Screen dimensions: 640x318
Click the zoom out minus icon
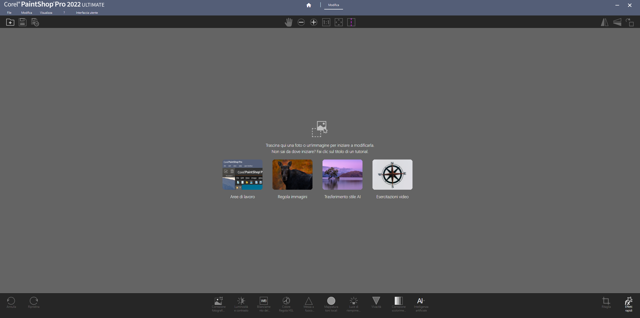(301, 22)
